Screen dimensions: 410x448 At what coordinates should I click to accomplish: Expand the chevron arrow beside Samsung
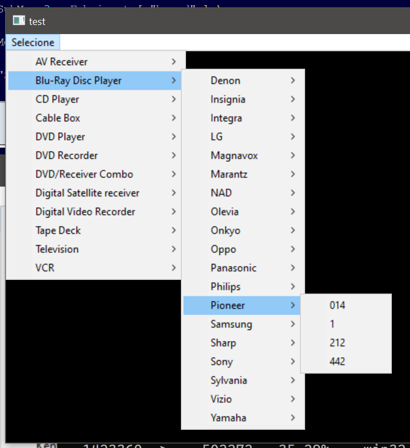pyautogui.click(x=293, y=324)
